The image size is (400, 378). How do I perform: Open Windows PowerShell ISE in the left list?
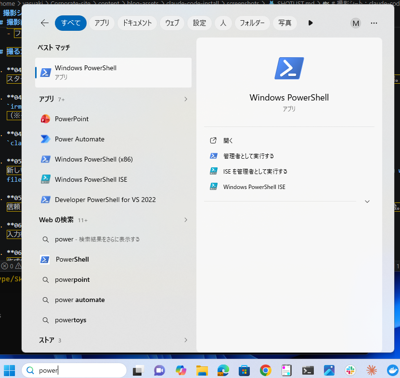pos(113,179)
